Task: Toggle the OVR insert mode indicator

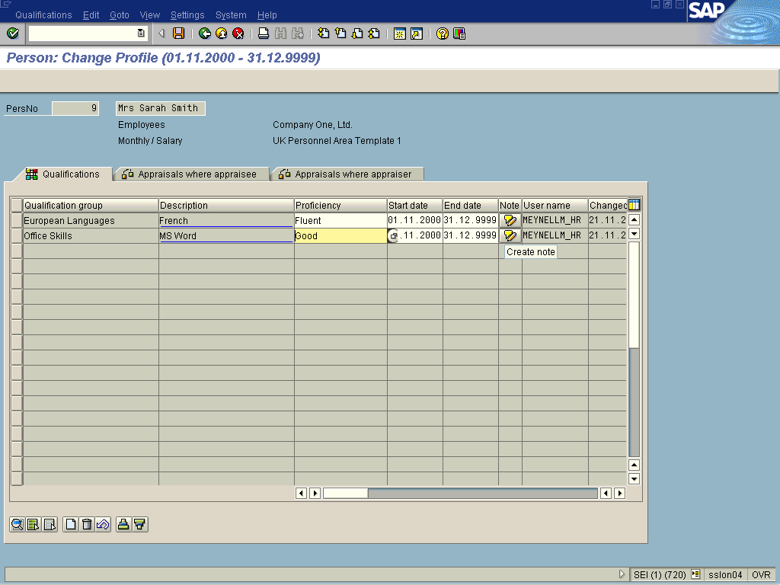Action: click(x=761, y=574)
